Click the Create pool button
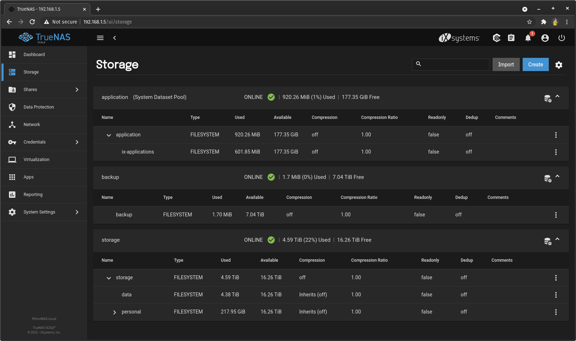 tap(535, 65)
